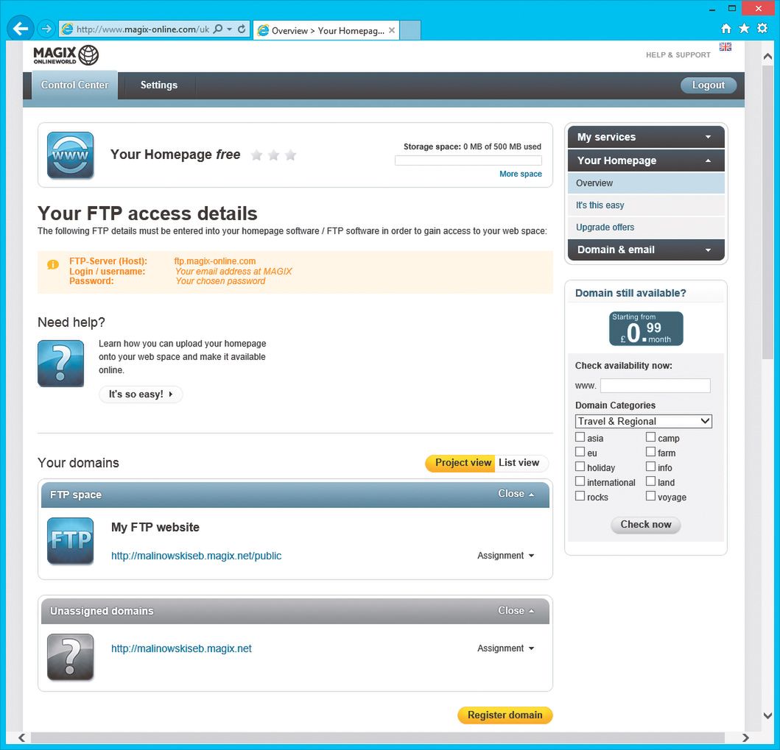Click the horizontal scroll right arrow
The height and width of the screenshot is (750, 780).
(745, 737)
